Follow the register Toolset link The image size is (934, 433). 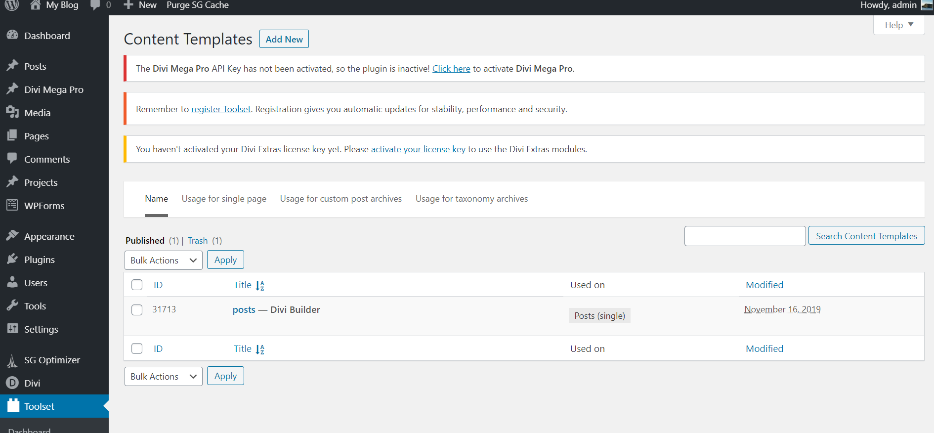click(x=221, y=109)
